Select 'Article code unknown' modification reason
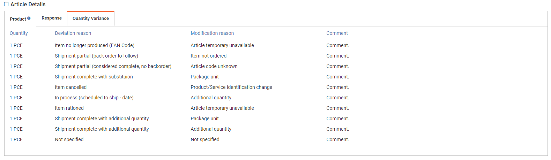Viewport: 551px width, 160px height. coord(214,66)
